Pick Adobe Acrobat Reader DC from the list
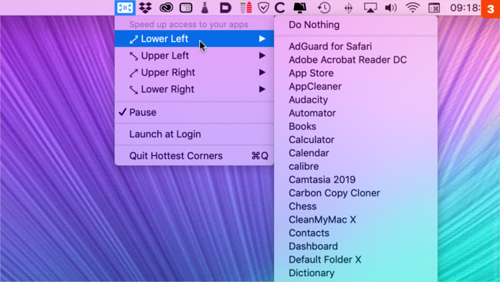 pos(356,59)
